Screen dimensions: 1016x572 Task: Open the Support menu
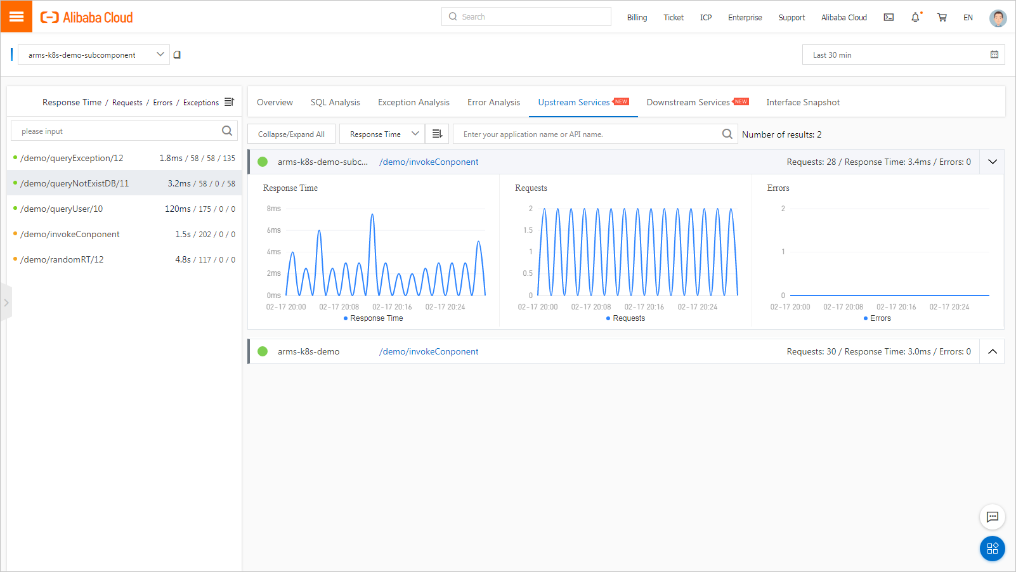(x=791, y=18)
